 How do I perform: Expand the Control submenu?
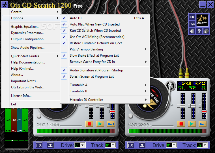(x=31, y=12)
